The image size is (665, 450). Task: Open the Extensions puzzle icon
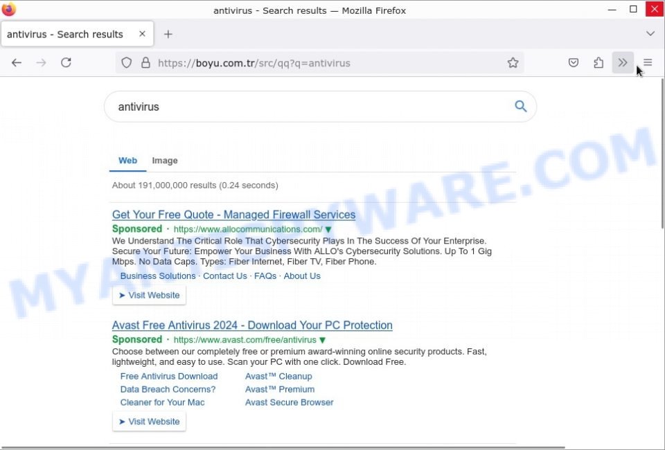(598, 63)
